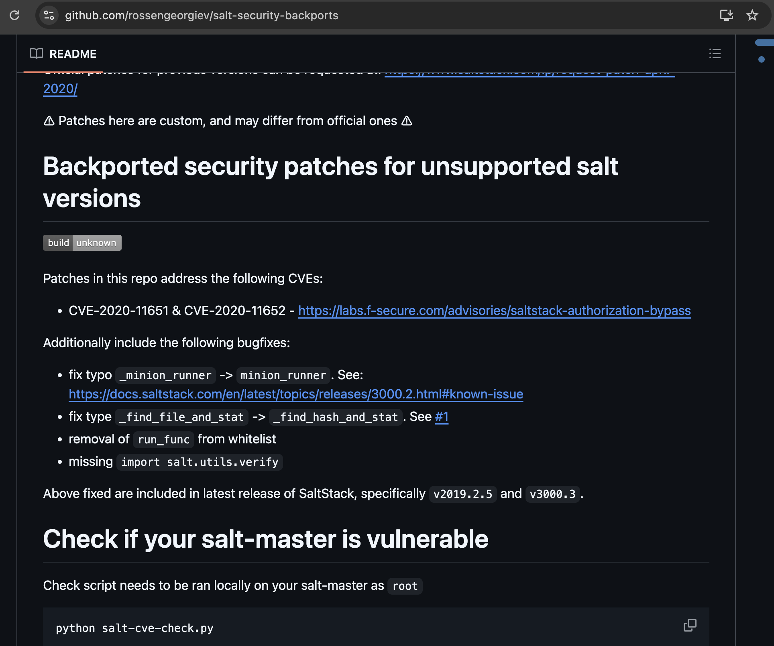774x646 pixels.
Task: Copy the python salt-cve-check.py command
Action: point(690,625)
